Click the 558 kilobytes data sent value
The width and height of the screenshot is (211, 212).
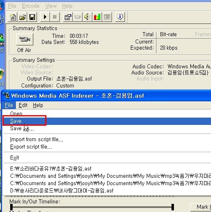84,42
